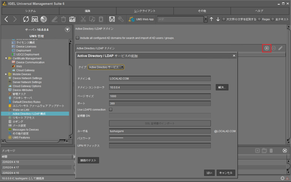Click the copy icon in the toolbar
Image resolution: width=291 pixels, height=182 pixels.
tap(92, 19)
